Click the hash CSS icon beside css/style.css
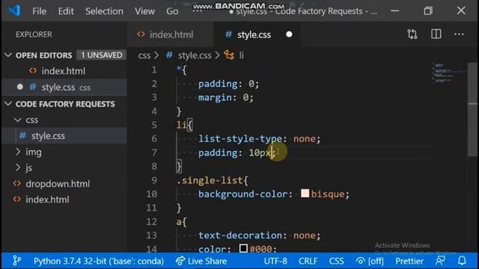The width and height of the screenshot is (479, 269). coord(22,135)
